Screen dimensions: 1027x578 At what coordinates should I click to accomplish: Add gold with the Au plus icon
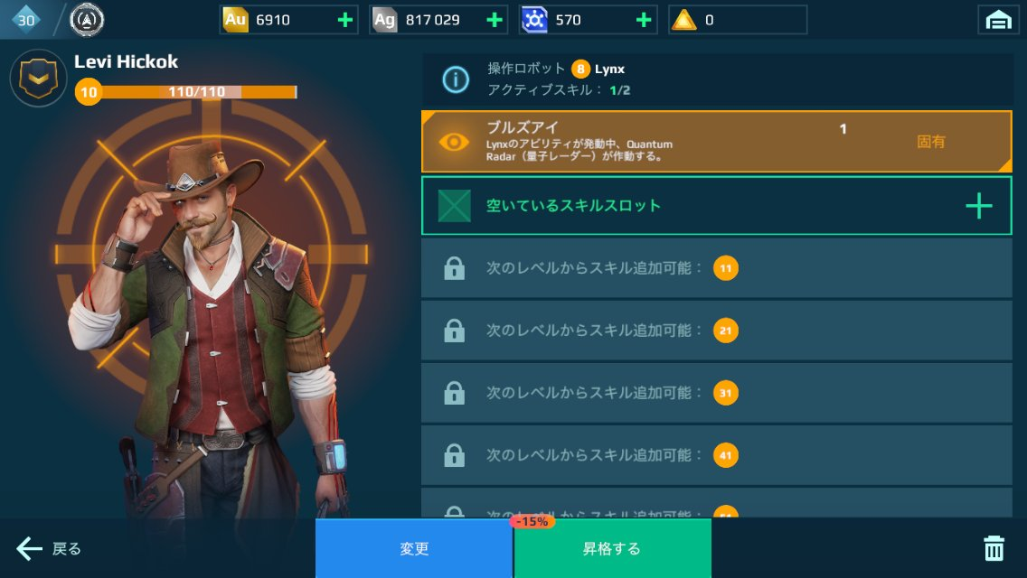click(x=344, y=20)
